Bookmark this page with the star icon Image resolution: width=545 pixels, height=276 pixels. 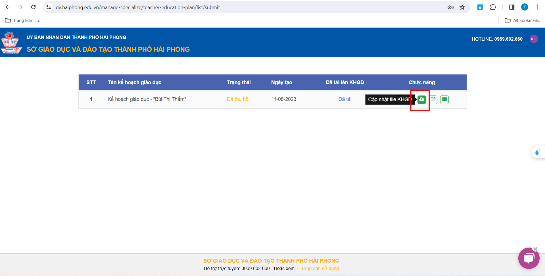pyautogui.click(x=462, y=7)
